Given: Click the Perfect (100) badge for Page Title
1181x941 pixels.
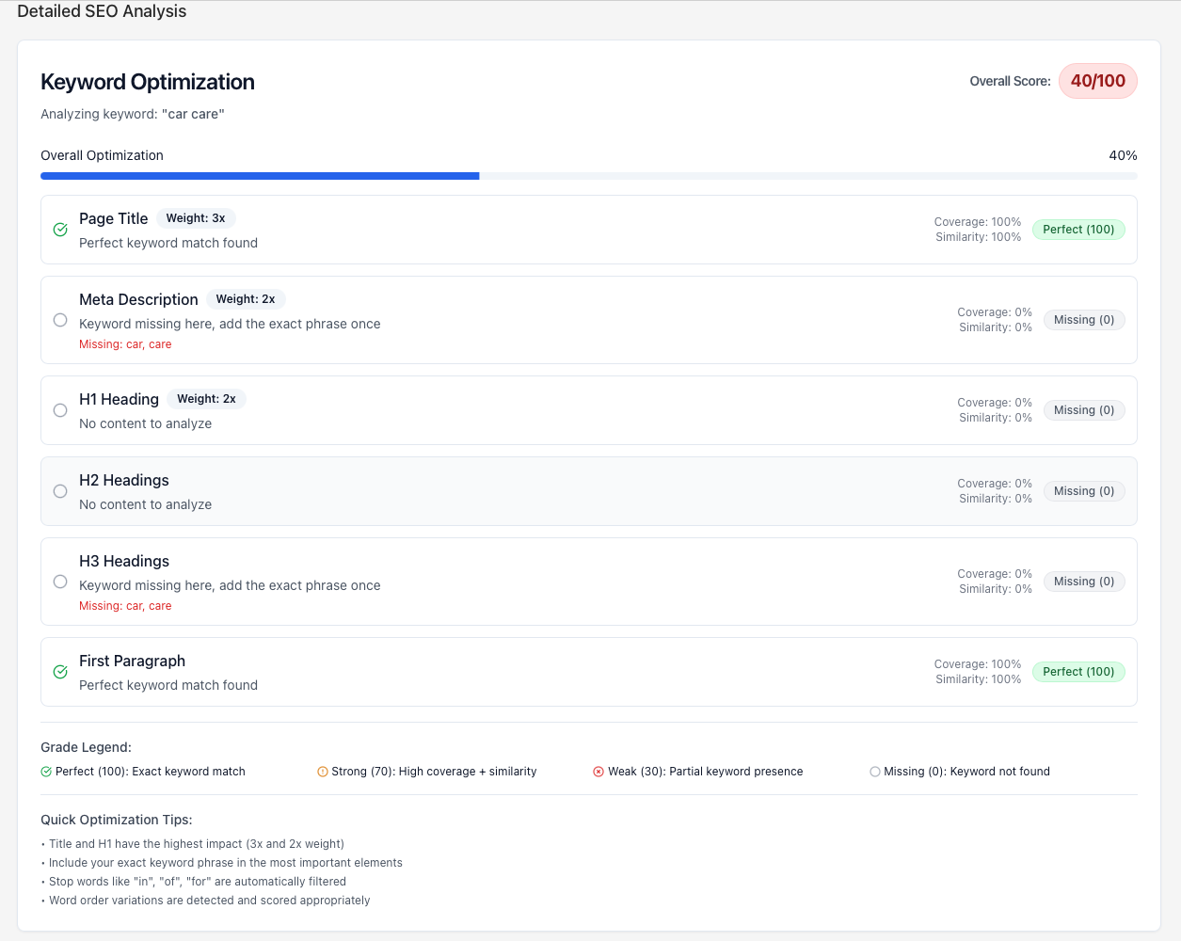Looking at the screenshot, I should click(x=1078, y=230).
